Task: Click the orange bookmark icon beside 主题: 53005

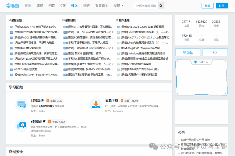Action: [50, 122]
